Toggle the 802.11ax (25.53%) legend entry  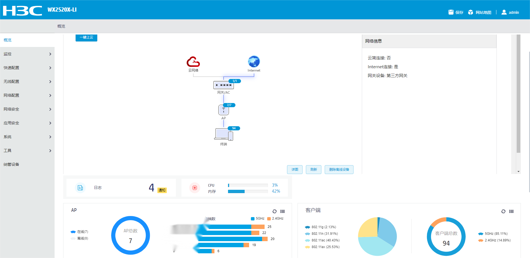pos(322,247)
